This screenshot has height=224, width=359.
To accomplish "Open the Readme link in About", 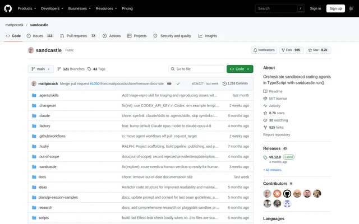I will (x=273, y=91).
